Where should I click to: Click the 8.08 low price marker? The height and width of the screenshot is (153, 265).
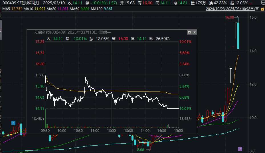point(141,150)
